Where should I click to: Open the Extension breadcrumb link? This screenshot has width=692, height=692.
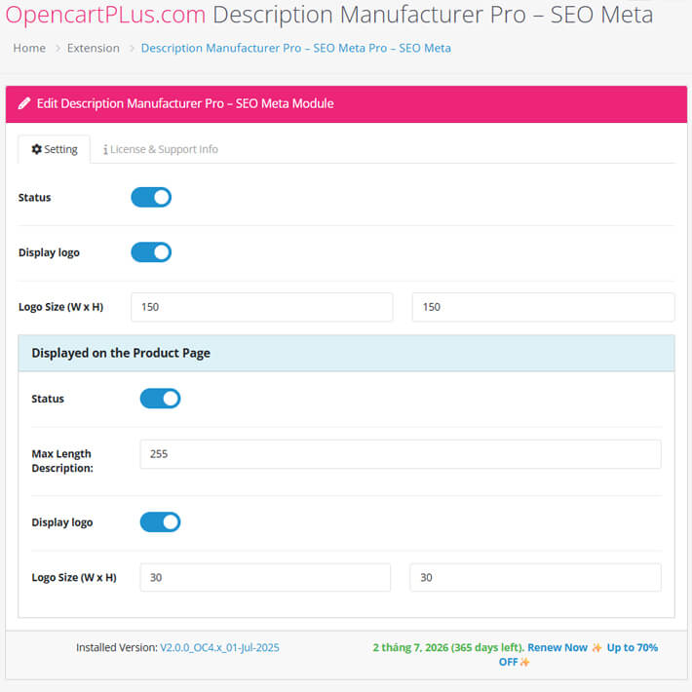tap(94, 48)
